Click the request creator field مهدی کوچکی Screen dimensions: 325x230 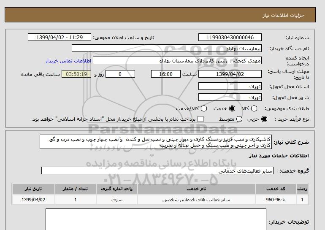point(177,60)
